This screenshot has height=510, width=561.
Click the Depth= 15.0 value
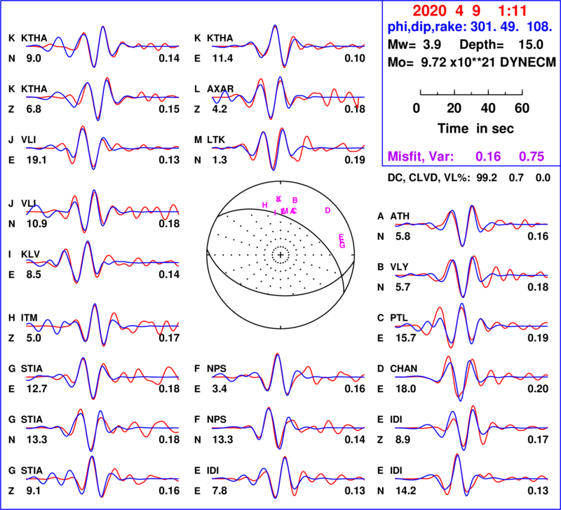[501, 45]
